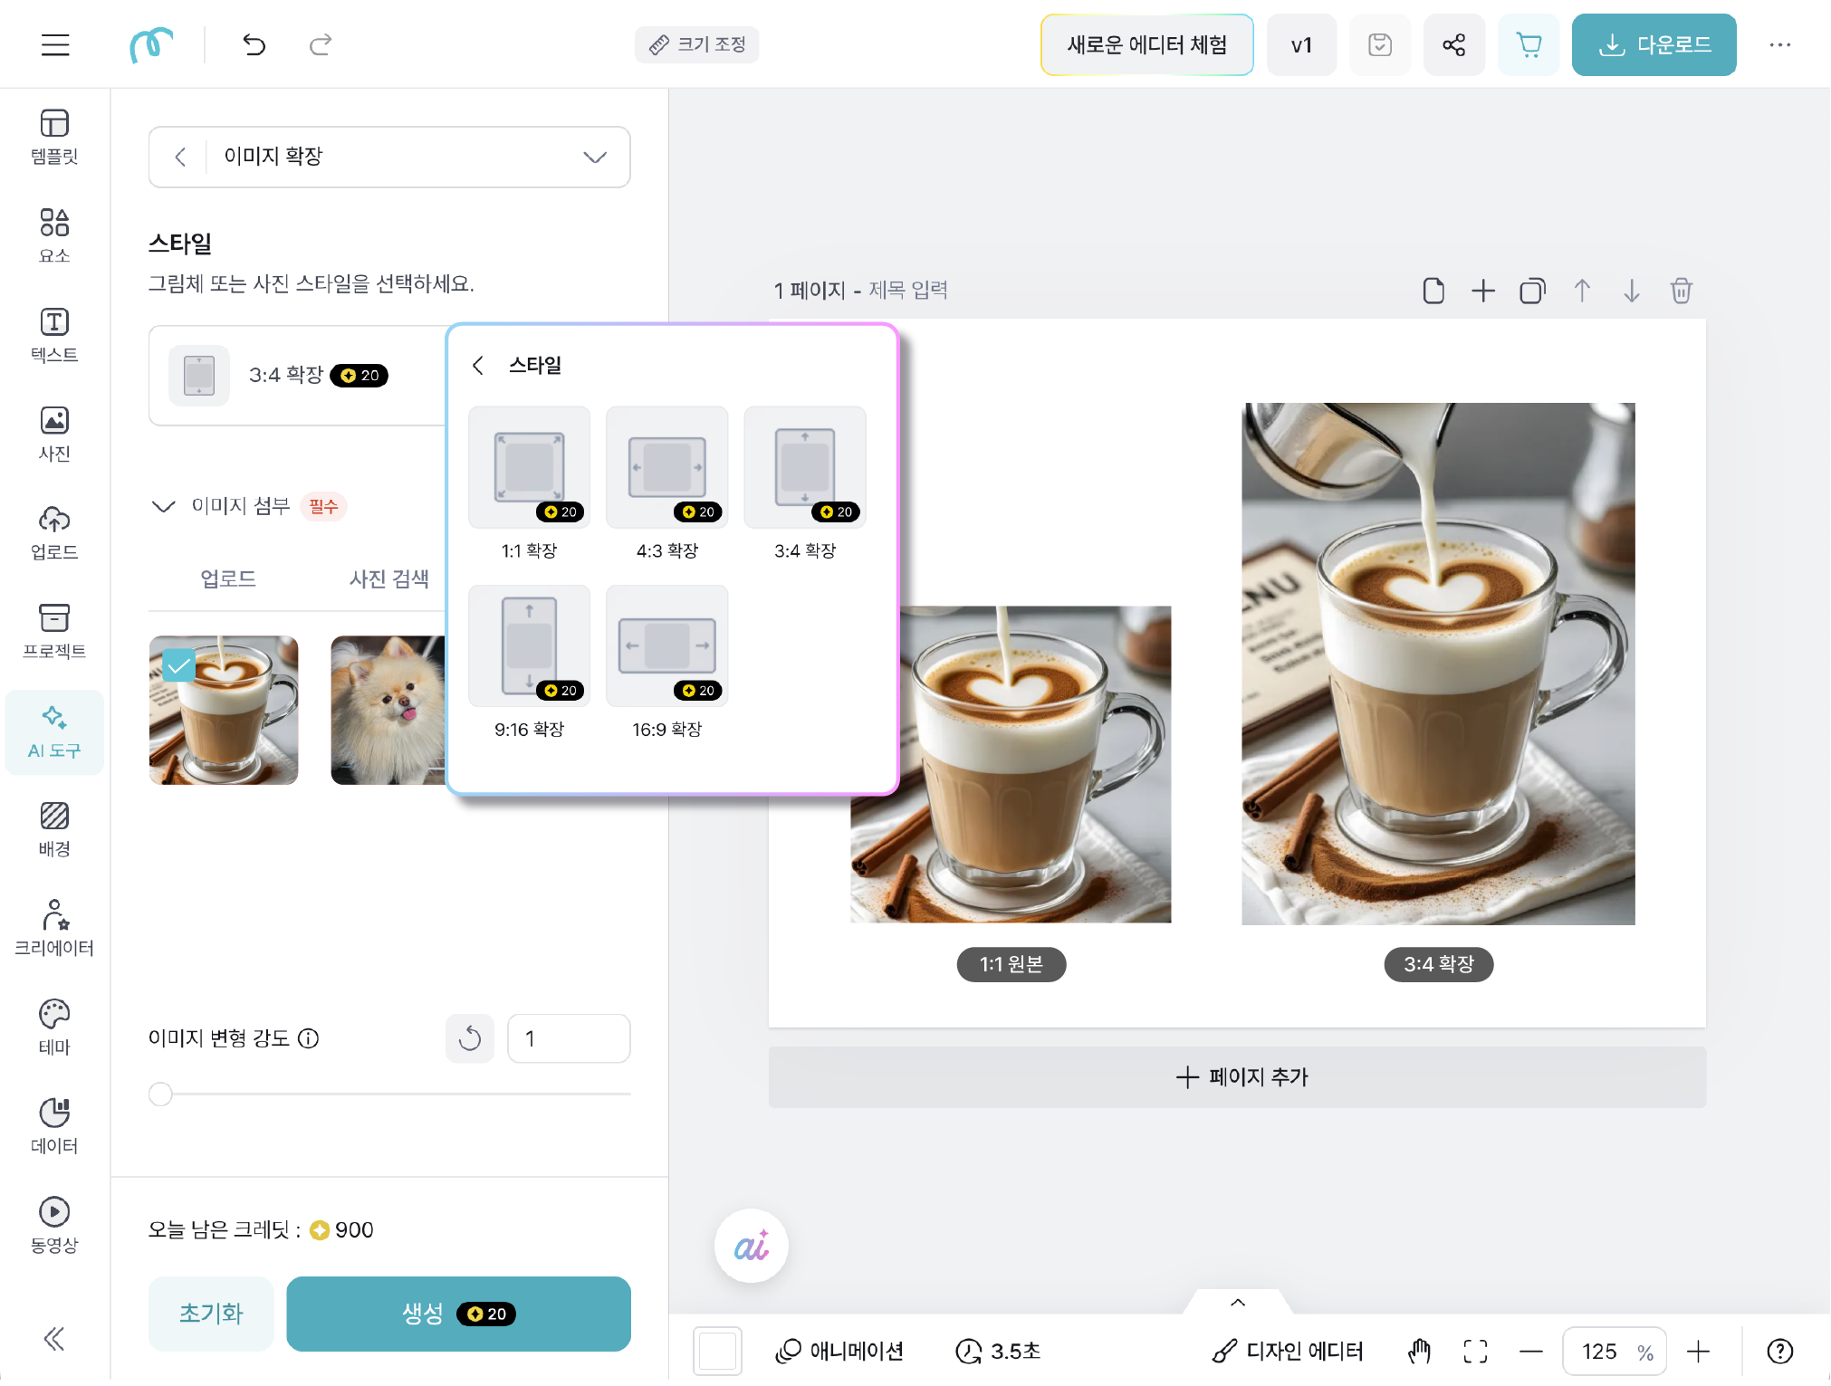The height and width of the screenshot is (1386, 1831).
Task: Delete the page with trash icon
Action: pos(1682,291)
